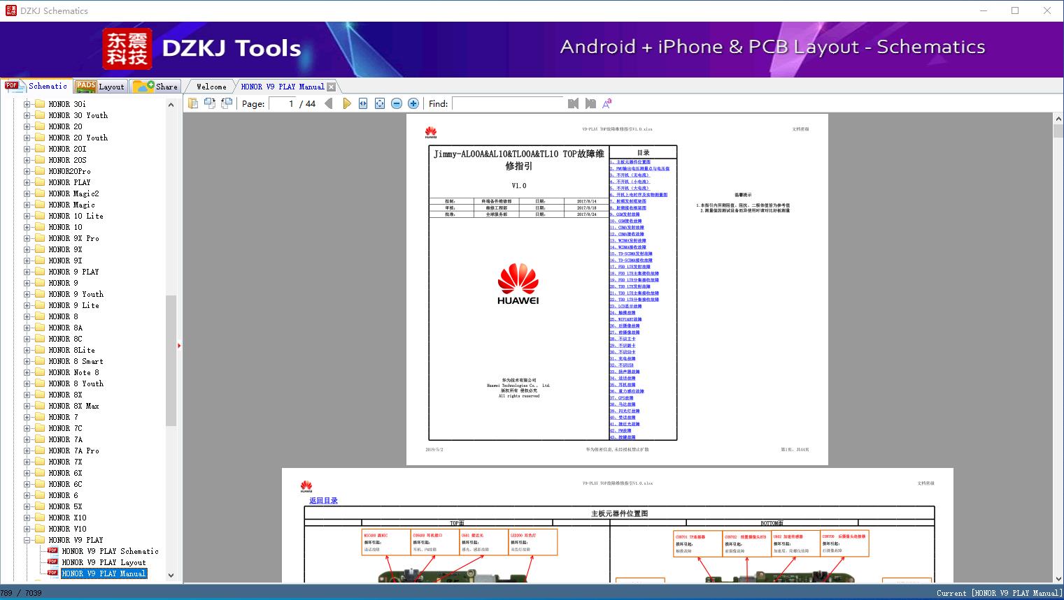1064x600 pixels.
Task: Fit the whole page in view
Action: (380, 103)
